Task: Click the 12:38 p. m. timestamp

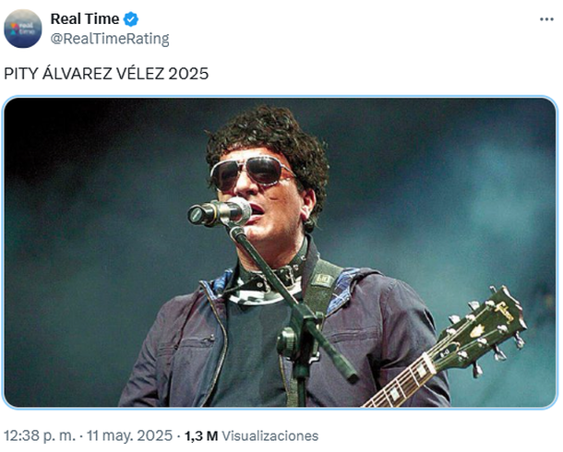Action: (x=40, y=435)
